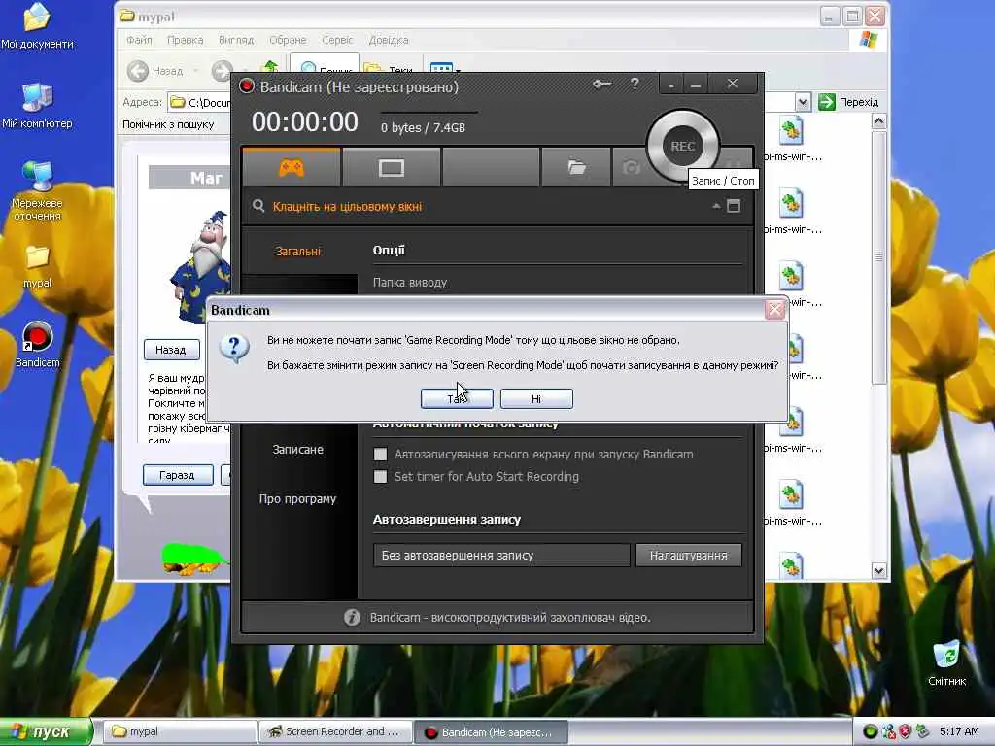Viewport: 995px width, 746px height.
Task: Select Game Recording Mode gamepad tab
Action: point(292,167)
